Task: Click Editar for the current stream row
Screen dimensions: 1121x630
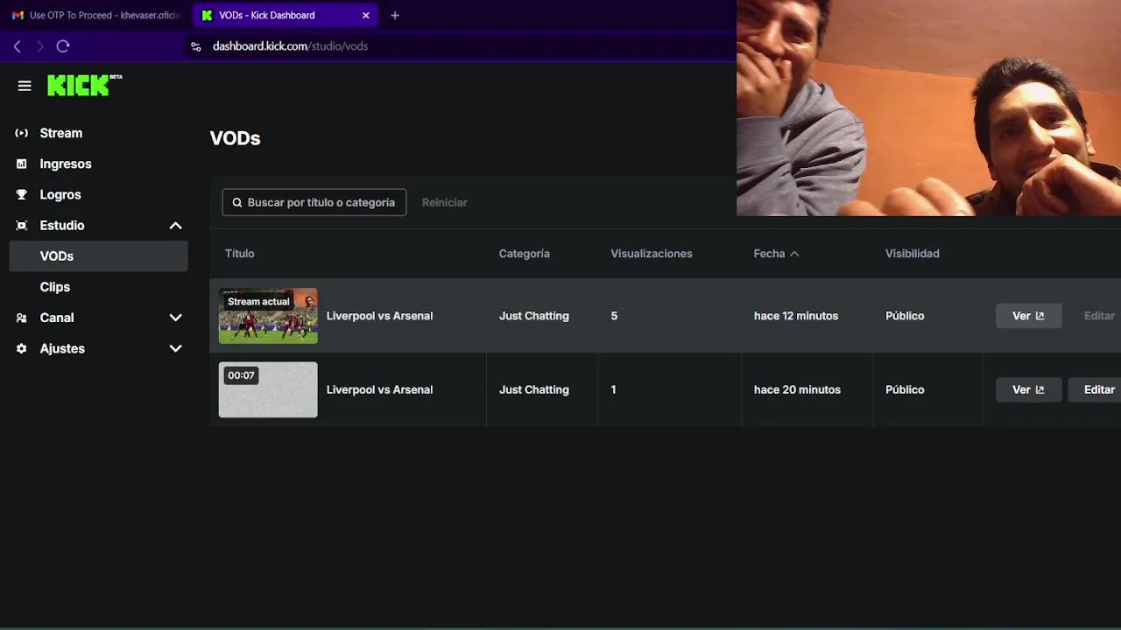Action: [x=1098, y=316]
